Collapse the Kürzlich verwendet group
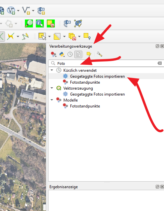164x211 pixels. click(52, 70)
